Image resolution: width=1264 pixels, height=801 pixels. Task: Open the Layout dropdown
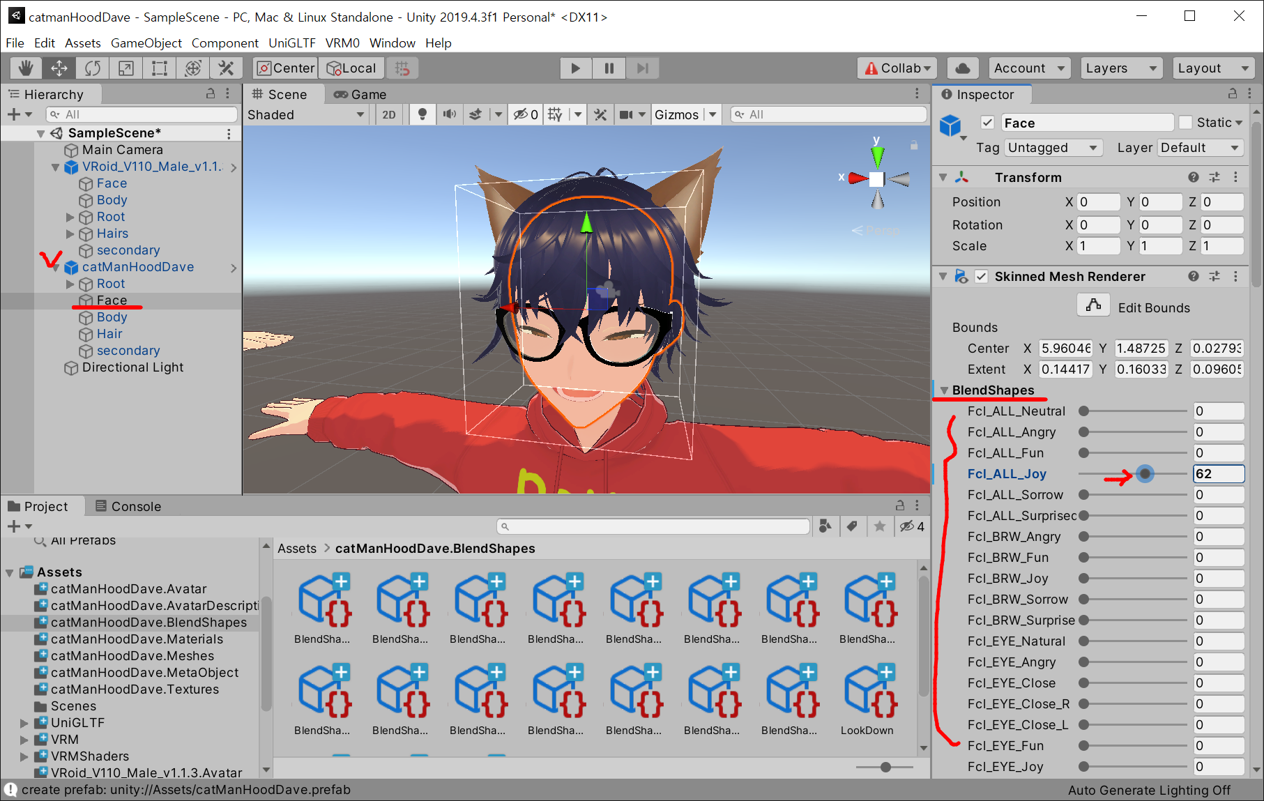coord(1213,68)
